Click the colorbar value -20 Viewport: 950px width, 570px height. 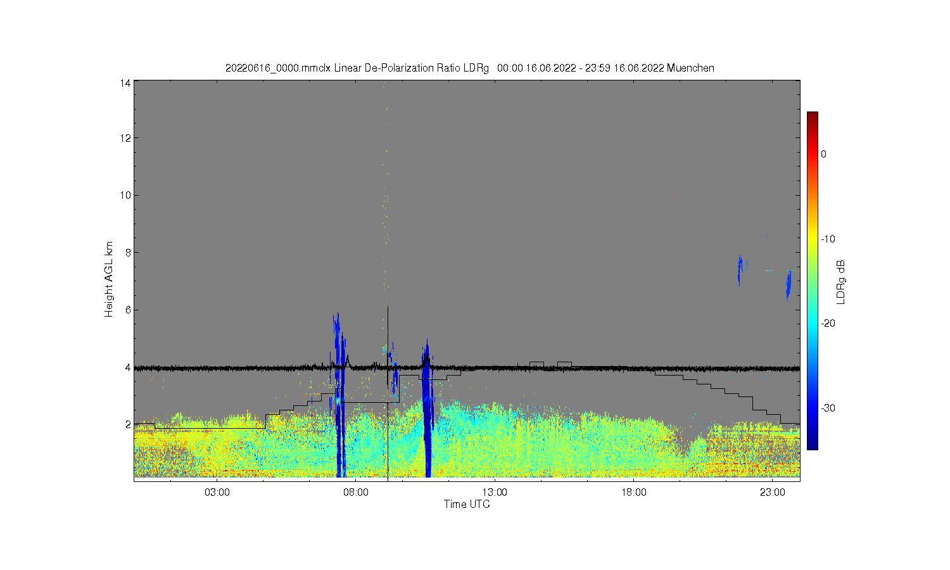(828, 323)
